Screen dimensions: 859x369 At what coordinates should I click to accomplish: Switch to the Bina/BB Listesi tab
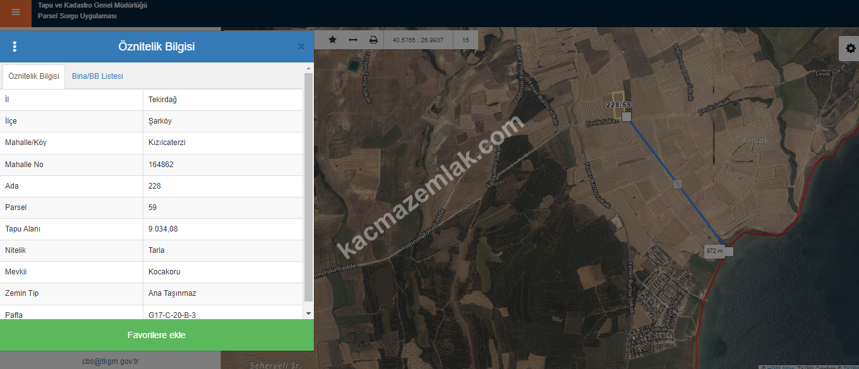click(97, 76)
